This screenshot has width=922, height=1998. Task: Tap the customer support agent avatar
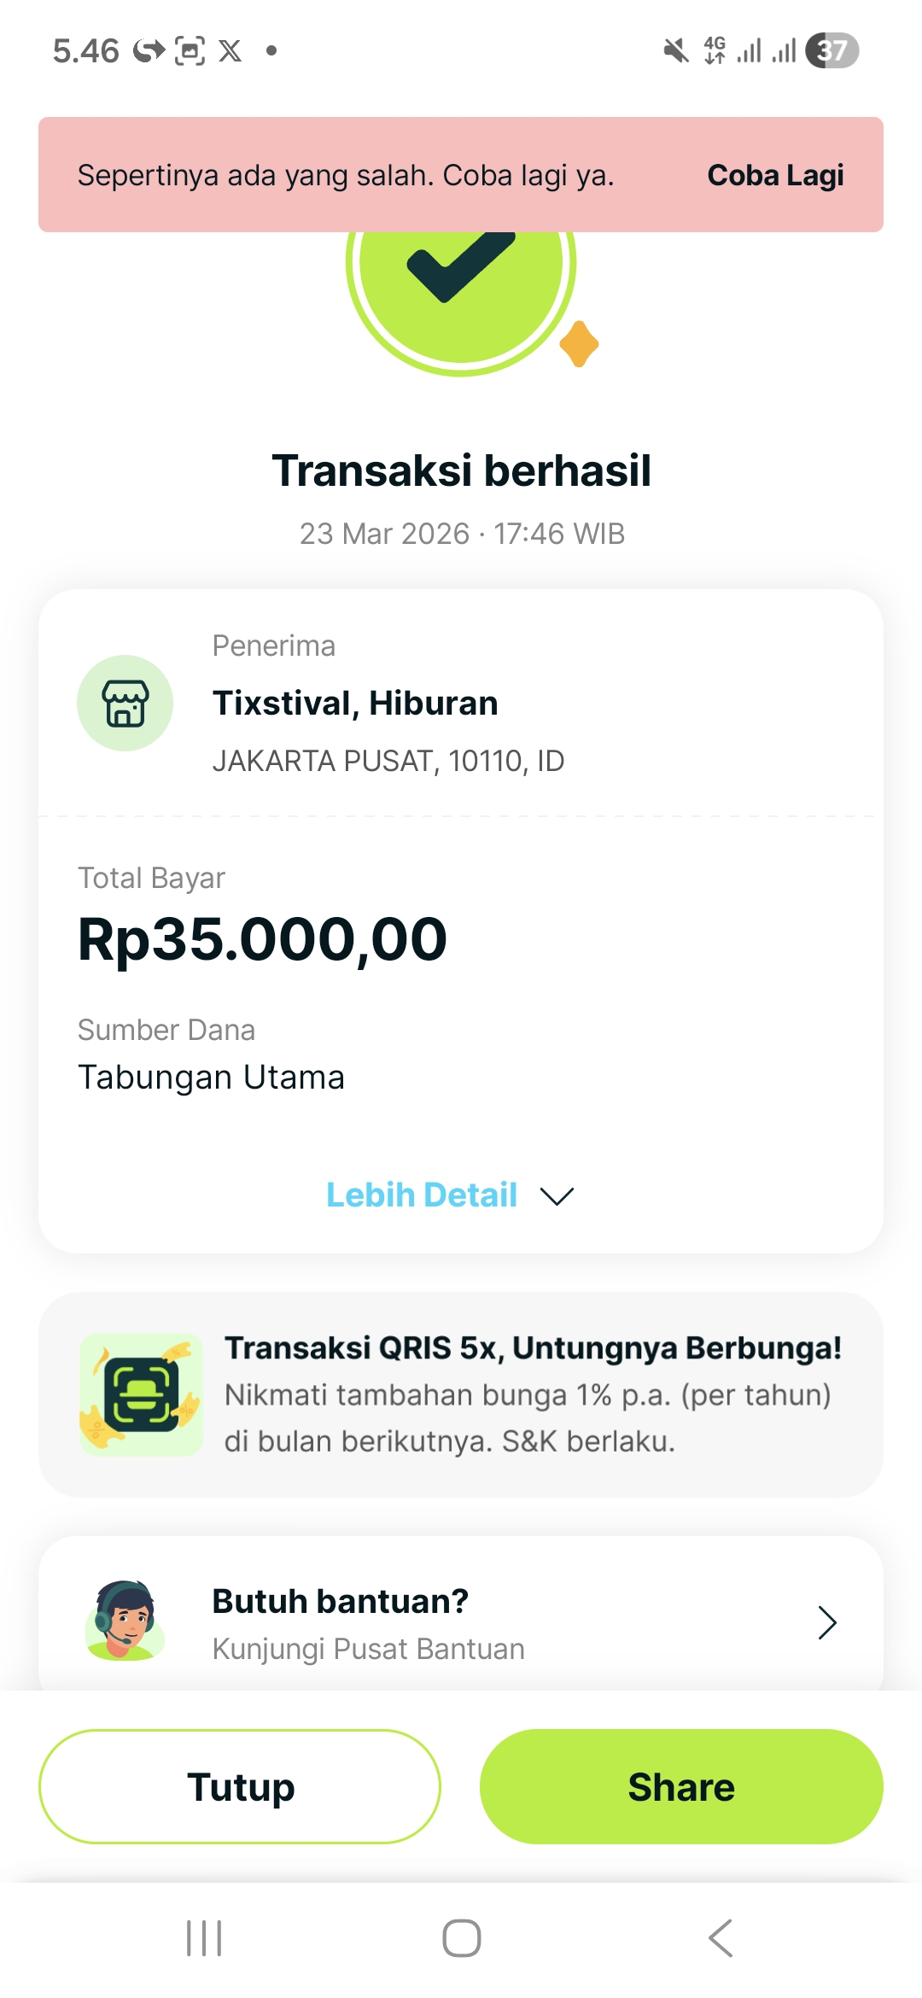point(125,1620)
